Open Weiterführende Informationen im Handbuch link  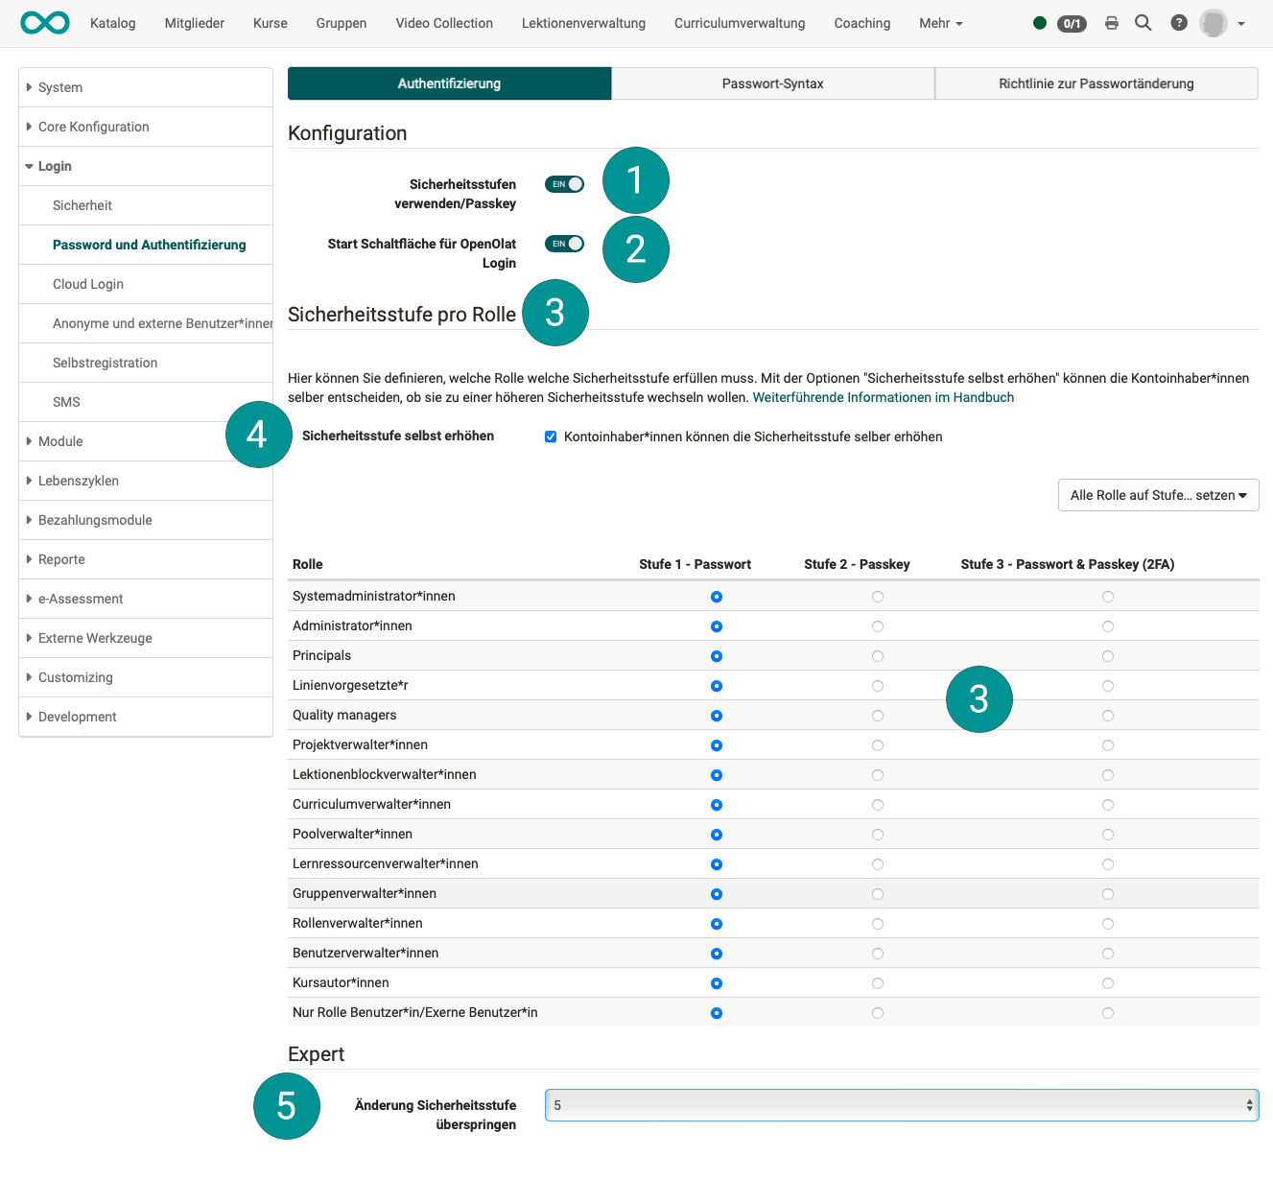(883, 397)
